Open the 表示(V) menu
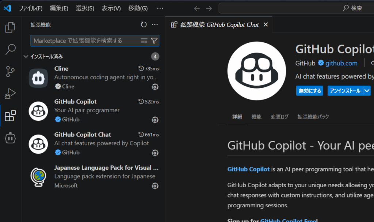Image resolution: width=374 pixels, height=222 pixels. coord(111,8)
